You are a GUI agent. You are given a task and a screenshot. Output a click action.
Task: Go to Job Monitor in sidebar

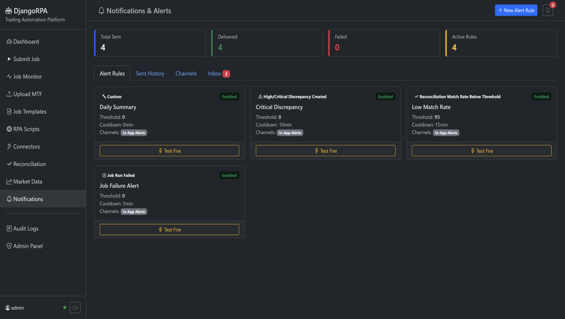[x=27, y=77]
